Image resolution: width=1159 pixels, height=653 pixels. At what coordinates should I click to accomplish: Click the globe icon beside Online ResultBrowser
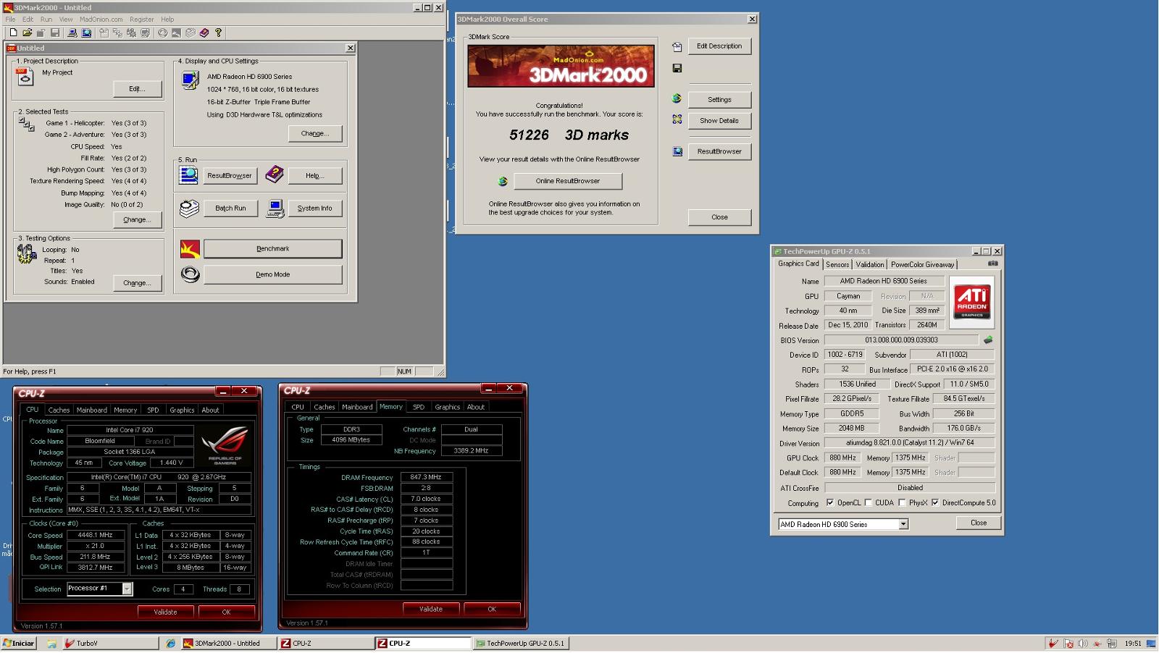tap(503, 181)
